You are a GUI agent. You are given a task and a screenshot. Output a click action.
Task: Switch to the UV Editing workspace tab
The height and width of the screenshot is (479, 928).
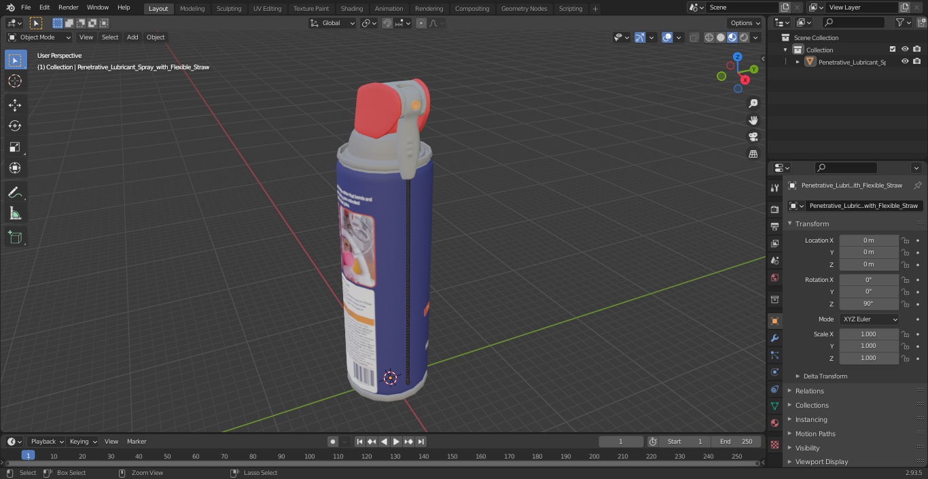pos(267,8)
